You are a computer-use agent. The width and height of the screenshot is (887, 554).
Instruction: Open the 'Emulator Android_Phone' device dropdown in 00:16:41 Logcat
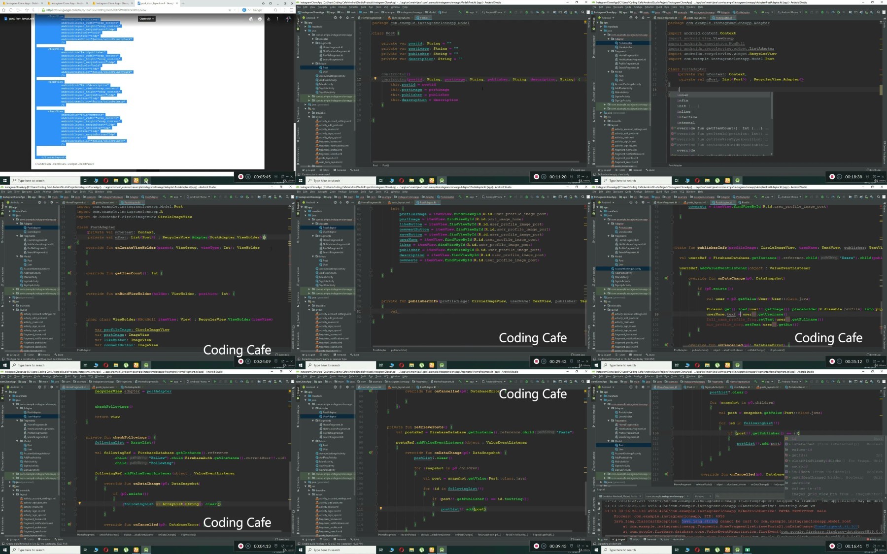pos(619,496)
